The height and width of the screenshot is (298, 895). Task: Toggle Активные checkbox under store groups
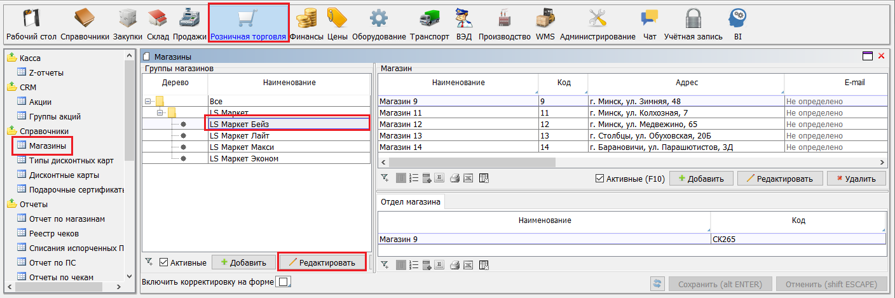[x=164, y=262]
